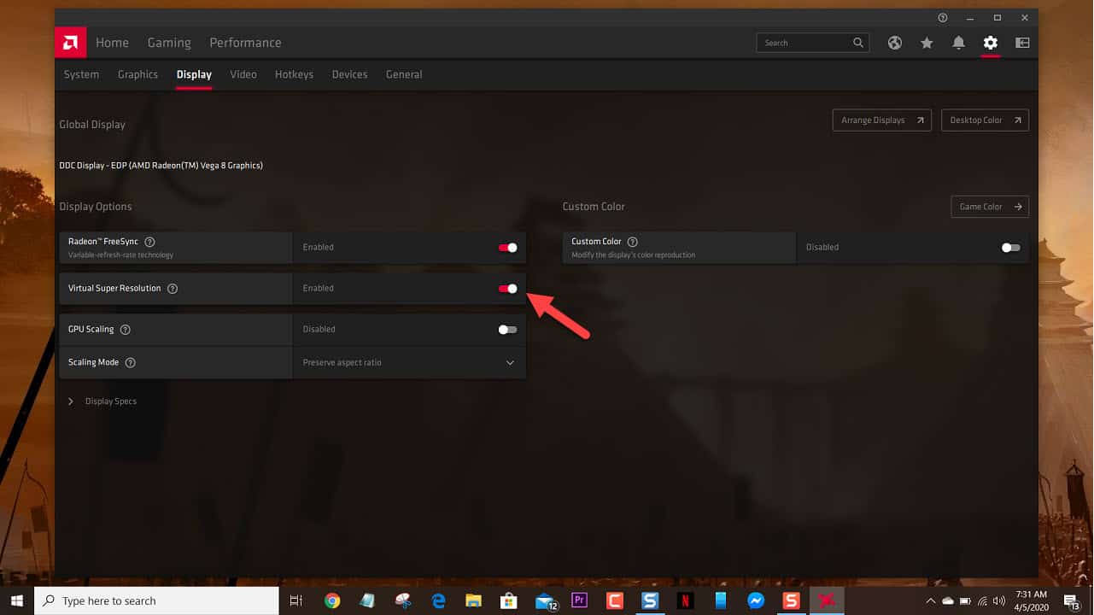This screenshot has width=1094, height=615.
Task: Switch to the Graphics tab
Action: pyautogui.click(x=137, y=74)
